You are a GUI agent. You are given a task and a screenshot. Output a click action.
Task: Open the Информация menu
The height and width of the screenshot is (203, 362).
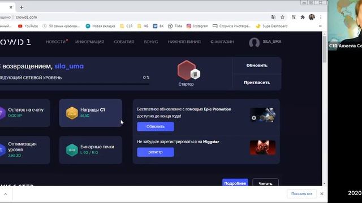(89, 42)
